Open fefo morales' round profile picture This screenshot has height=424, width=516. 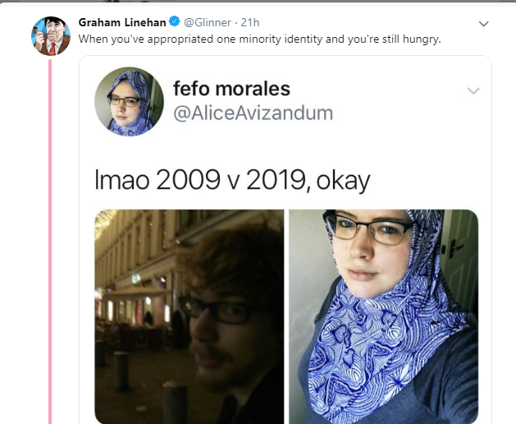pos(129,102)
